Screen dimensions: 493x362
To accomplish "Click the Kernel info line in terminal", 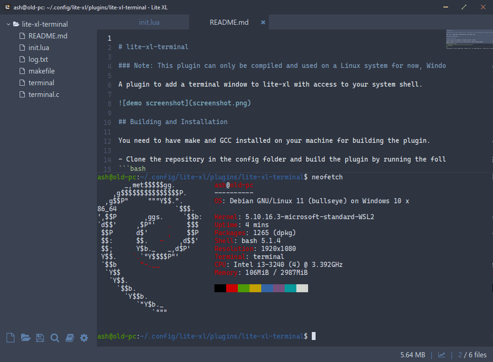I will tap(294, 217).
